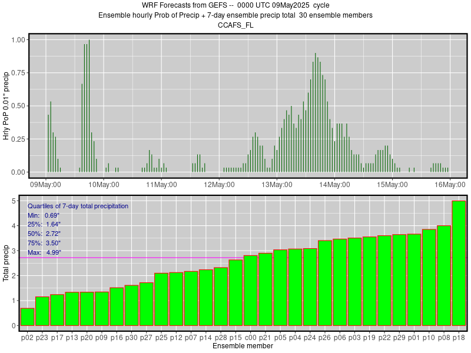The width and height of the screenshot is (471, 353).
Task: Select the 'Min: 0.69"' quartile line
Action: [x=44, y=215]
